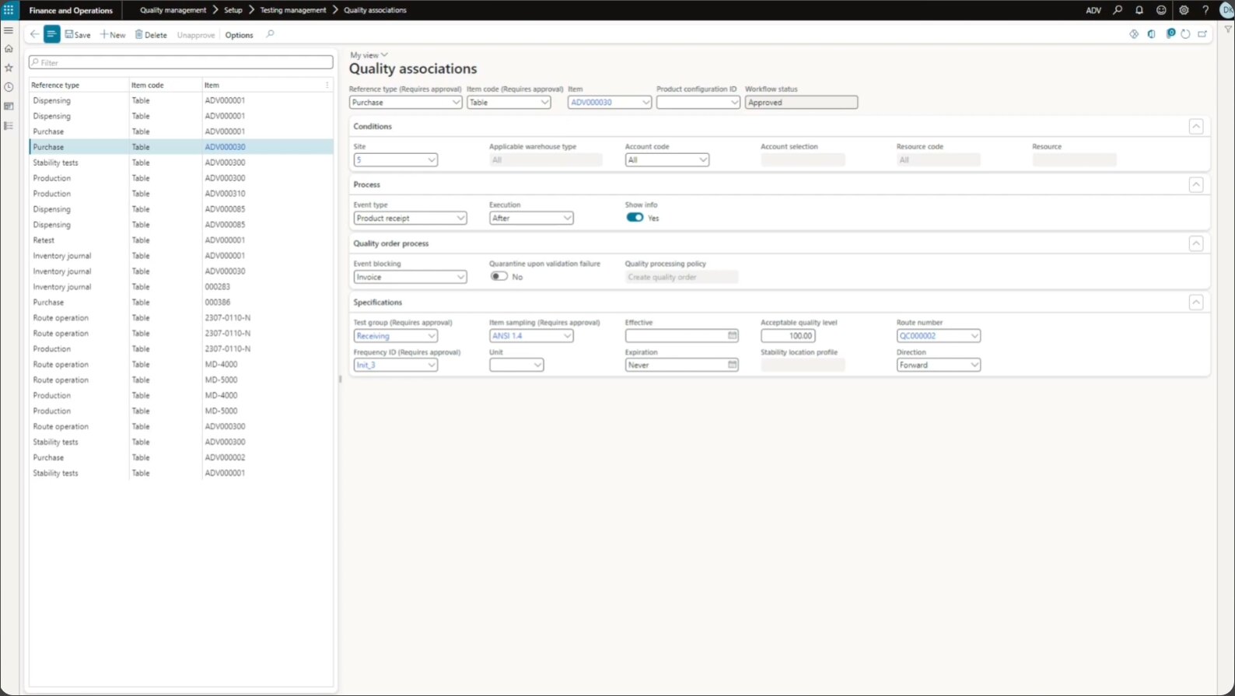
Task: Open in Microsoft Office icon
Action: click(1151, 34)
